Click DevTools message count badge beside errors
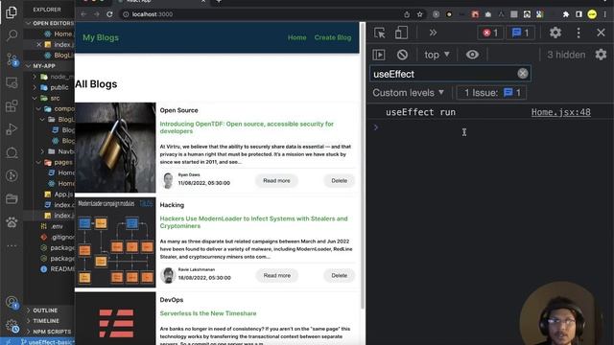The width and height of the screenshot is (614, 345). (x=520, y=33)
